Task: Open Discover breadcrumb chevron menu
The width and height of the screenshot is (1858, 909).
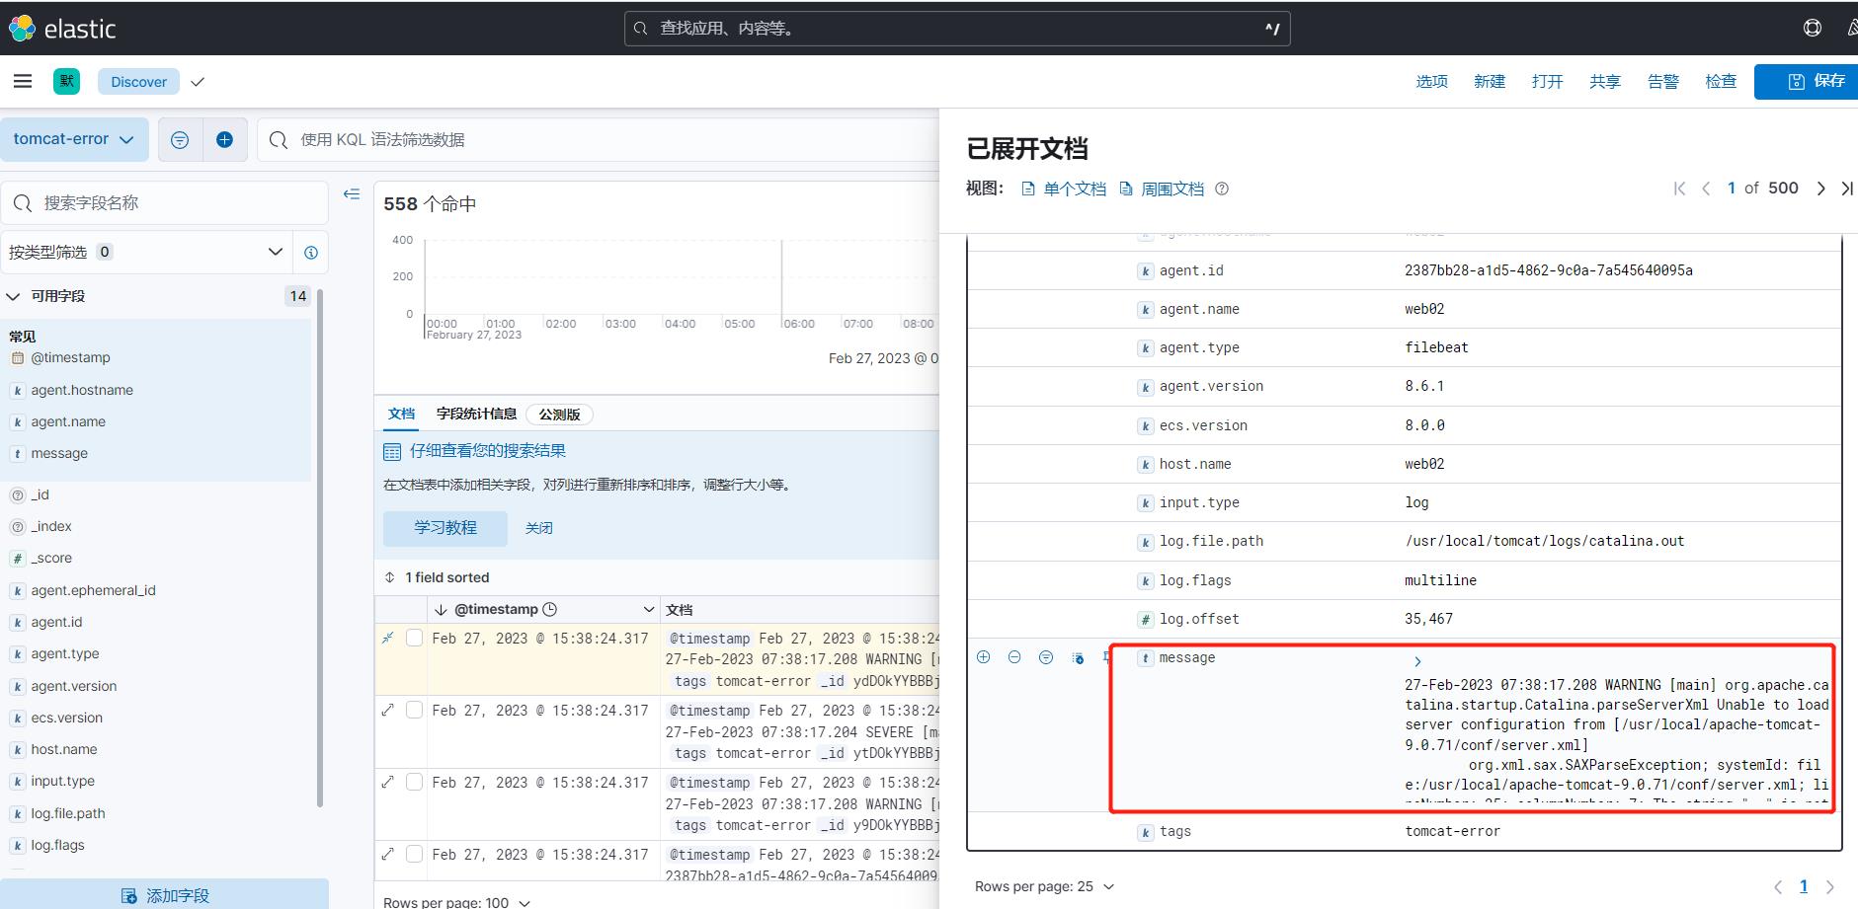Action: (x=198, y=82)
